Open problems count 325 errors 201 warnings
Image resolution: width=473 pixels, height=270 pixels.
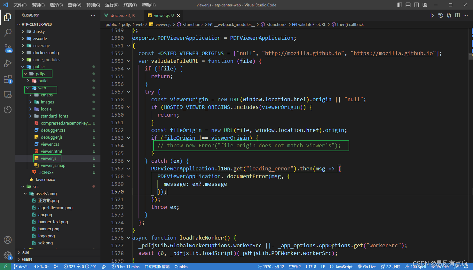pos(80,266)
